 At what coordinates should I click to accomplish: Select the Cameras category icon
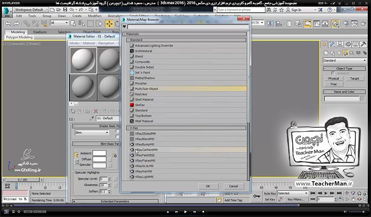pyautogui.click(x=345, y=53)
